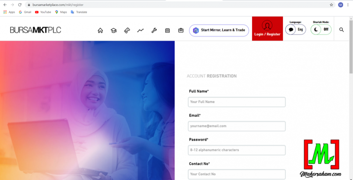Open the briefcase portfolio icon
The width and height of the screenshot is (353, 180).
[x=181, y=30]
